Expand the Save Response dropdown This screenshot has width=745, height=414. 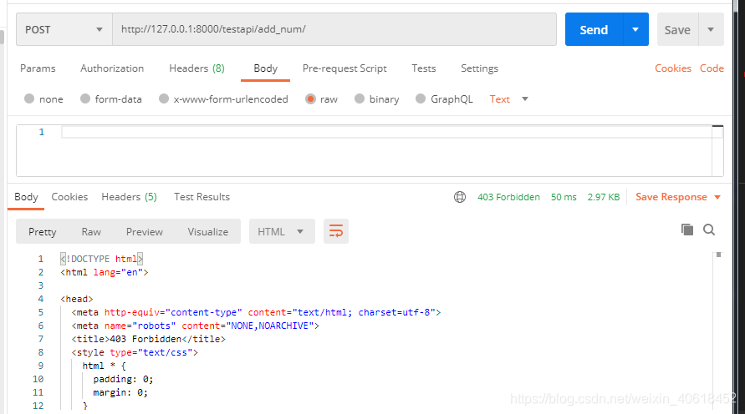tap(678, 197)
